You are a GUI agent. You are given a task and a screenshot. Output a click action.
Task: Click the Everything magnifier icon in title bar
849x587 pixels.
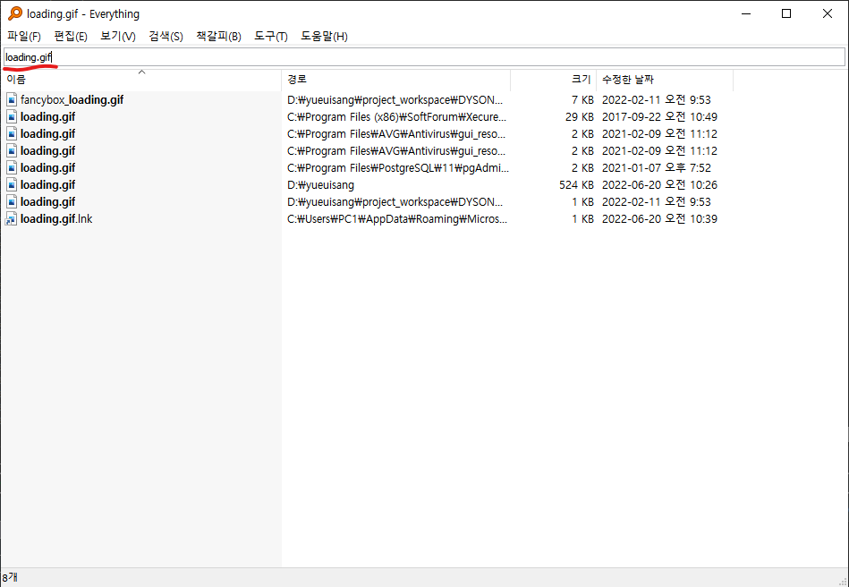(x=15, y=13)
